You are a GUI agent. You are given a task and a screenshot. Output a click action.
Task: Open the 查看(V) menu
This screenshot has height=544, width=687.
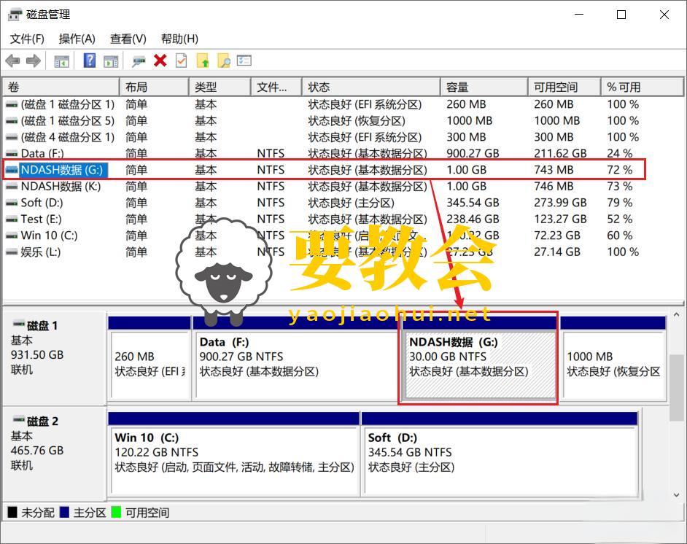[x=128, y=39]
